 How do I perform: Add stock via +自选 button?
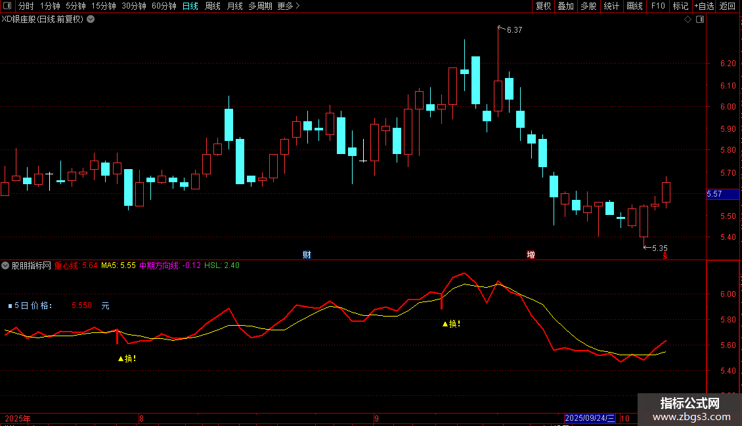coord(704,6)
